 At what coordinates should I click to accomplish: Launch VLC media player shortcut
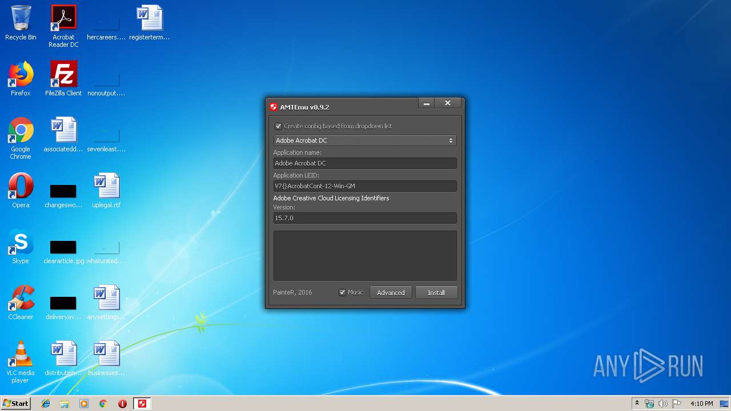coord(21,362)
